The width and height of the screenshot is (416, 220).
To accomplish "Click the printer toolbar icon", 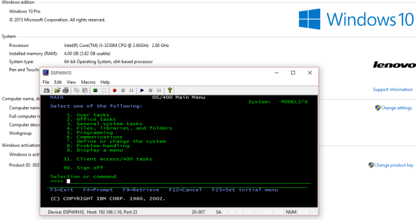I will (x=65, y=90).
